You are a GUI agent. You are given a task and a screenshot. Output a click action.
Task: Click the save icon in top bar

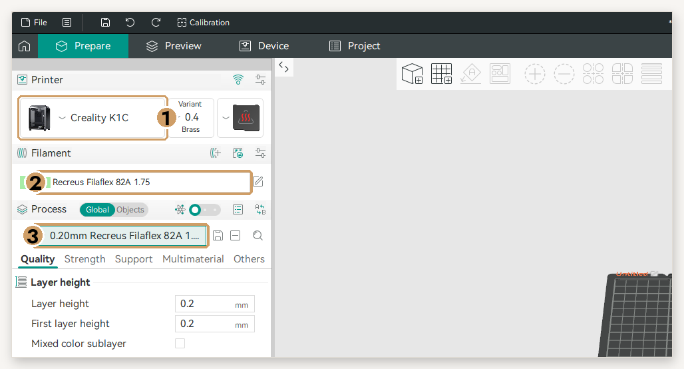tap(105, 22)
